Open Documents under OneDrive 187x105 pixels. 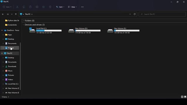point(11,43)
